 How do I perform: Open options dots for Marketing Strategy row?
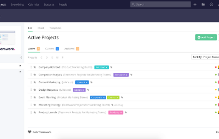[x=31, y=105]
